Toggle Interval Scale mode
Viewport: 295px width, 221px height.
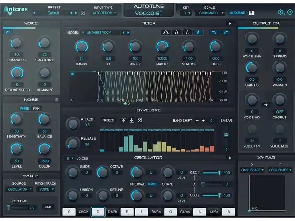152,184
